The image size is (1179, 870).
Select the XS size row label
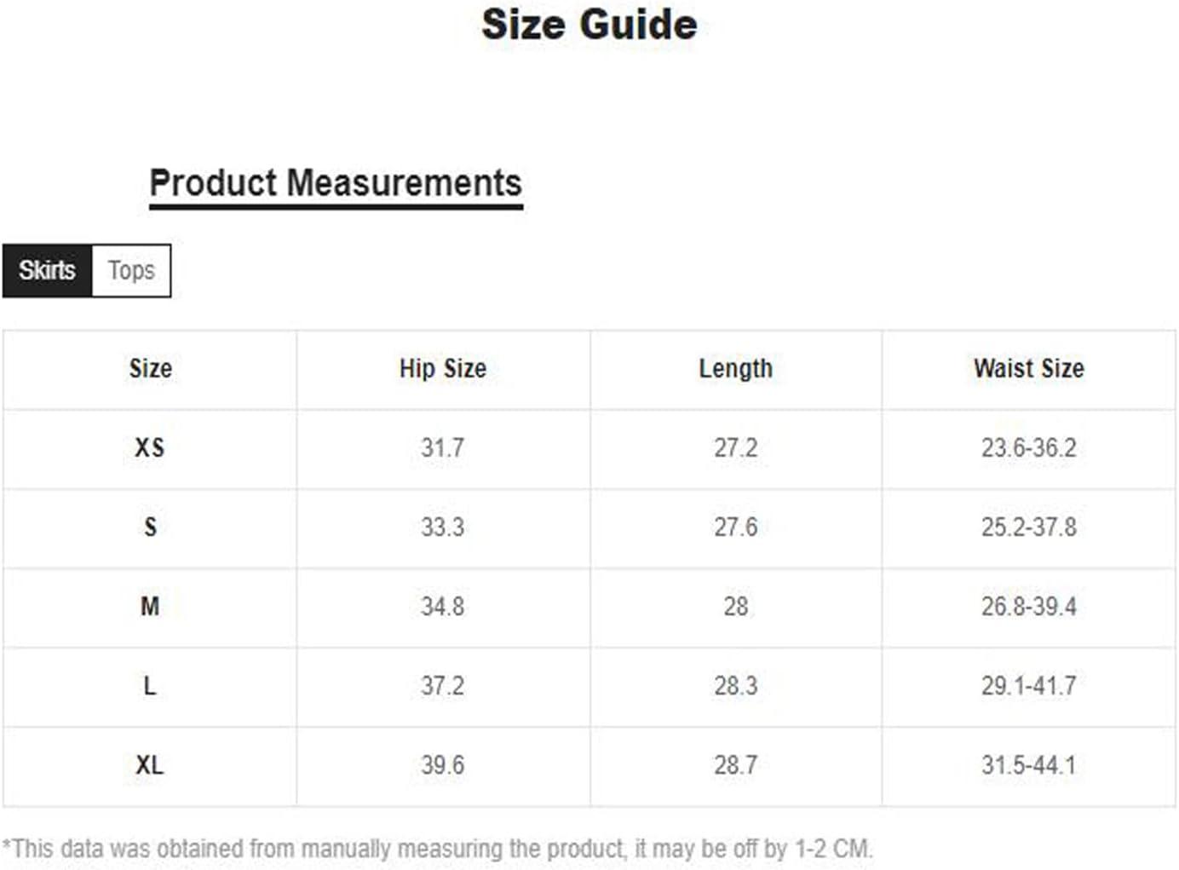pos(150,448)
